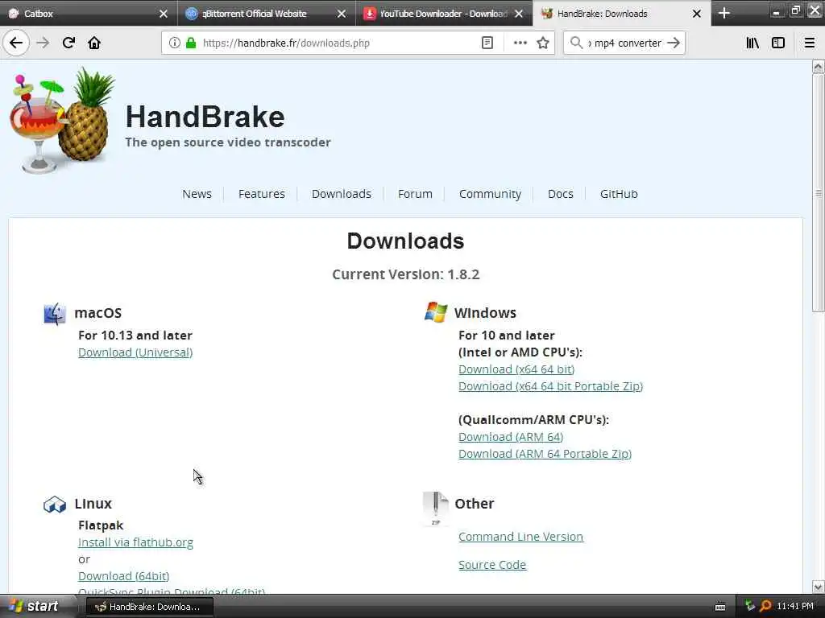Image resolution: width=825 pixels, height=618 pixels.
Task: Select HandBrake taskbar window button
Action: pos(149,607)
